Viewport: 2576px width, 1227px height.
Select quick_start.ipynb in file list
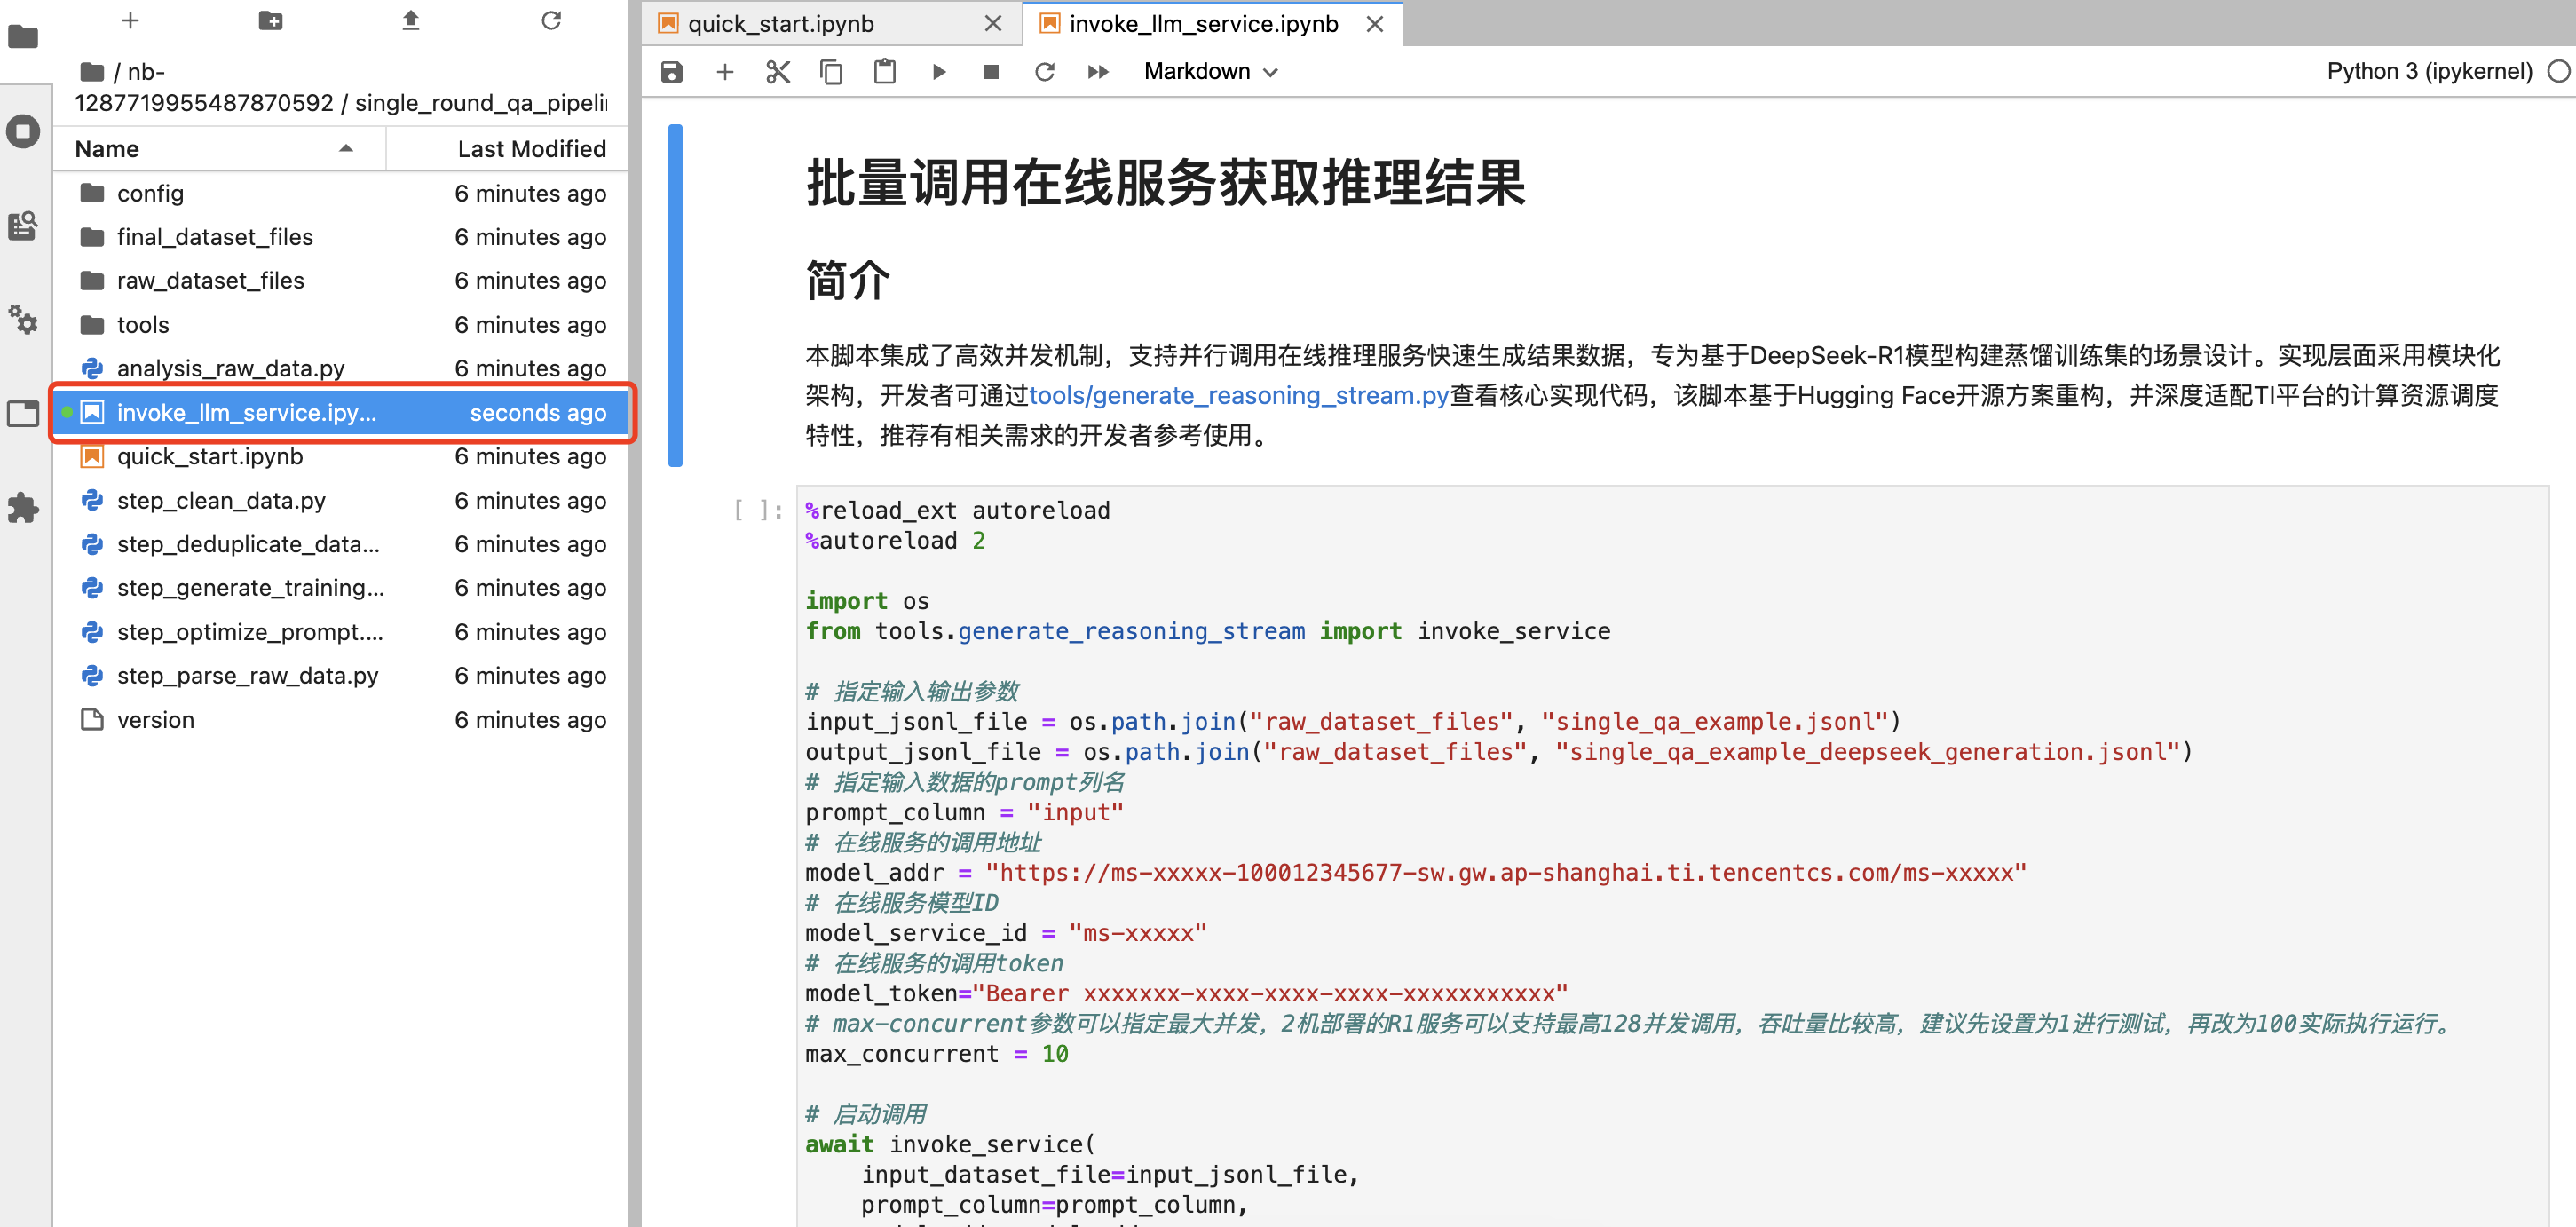340,457
